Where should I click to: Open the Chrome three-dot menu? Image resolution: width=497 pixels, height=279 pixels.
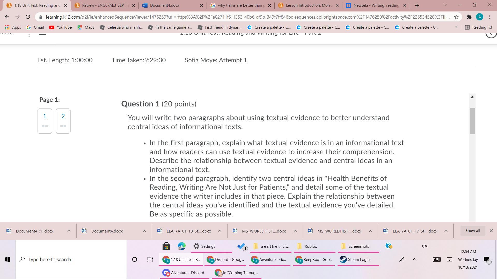[490, 17]
